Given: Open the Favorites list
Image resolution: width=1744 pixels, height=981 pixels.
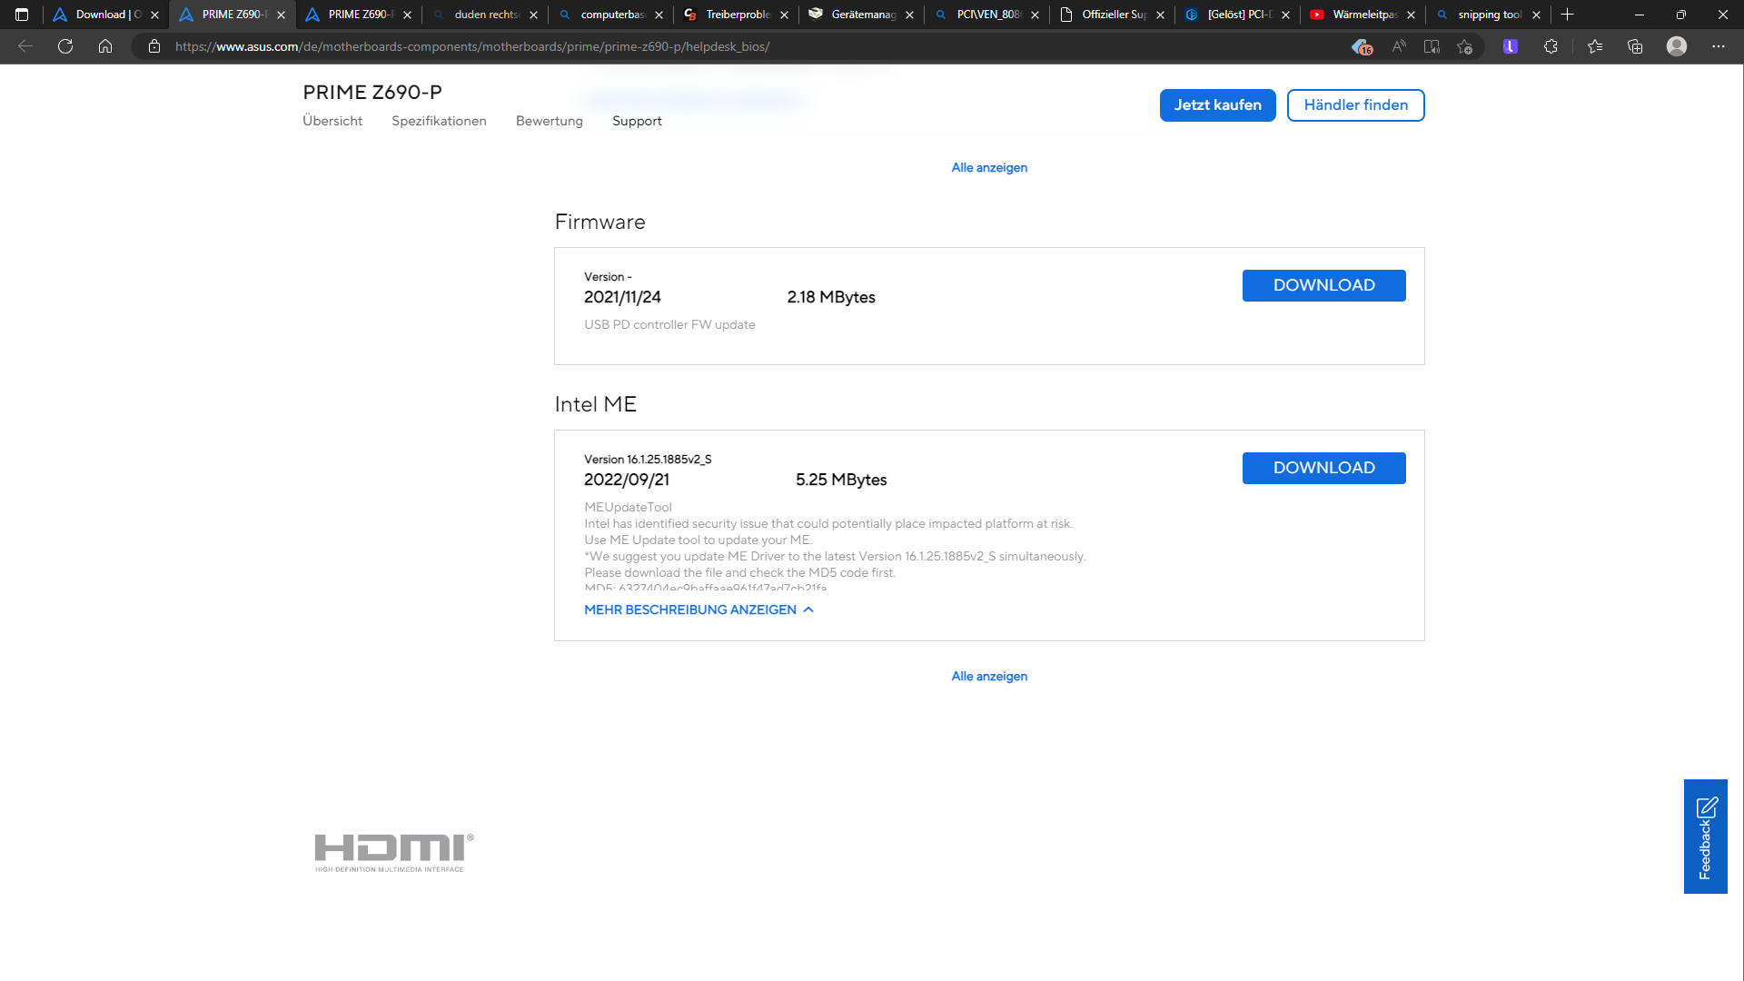Looking at the screenshot, I should coord(1595,46).
